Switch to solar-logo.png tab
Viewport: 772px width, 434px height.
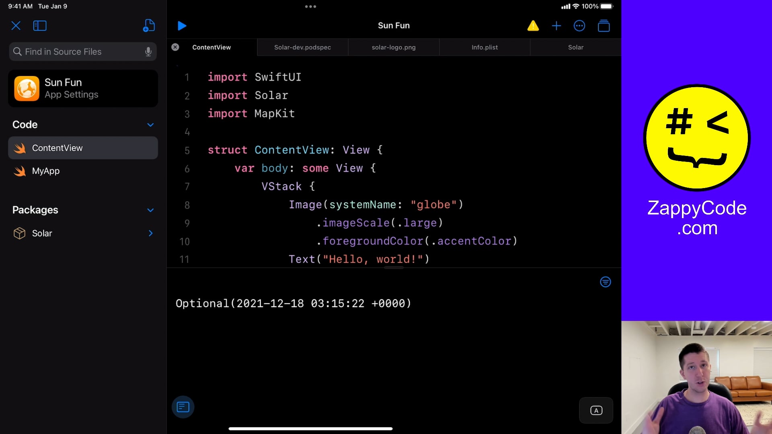coord(394,47)
